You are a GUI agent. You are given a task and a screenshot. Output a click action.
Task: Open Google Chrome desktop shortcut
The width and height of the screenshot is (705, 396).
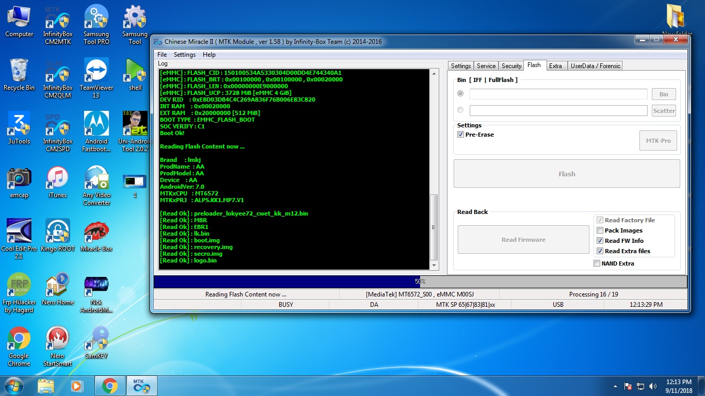[19, 346]
